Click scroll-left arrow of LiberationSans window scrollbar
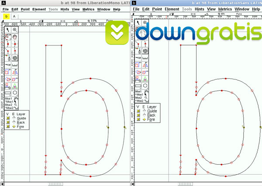 click(x=133, y=184)
